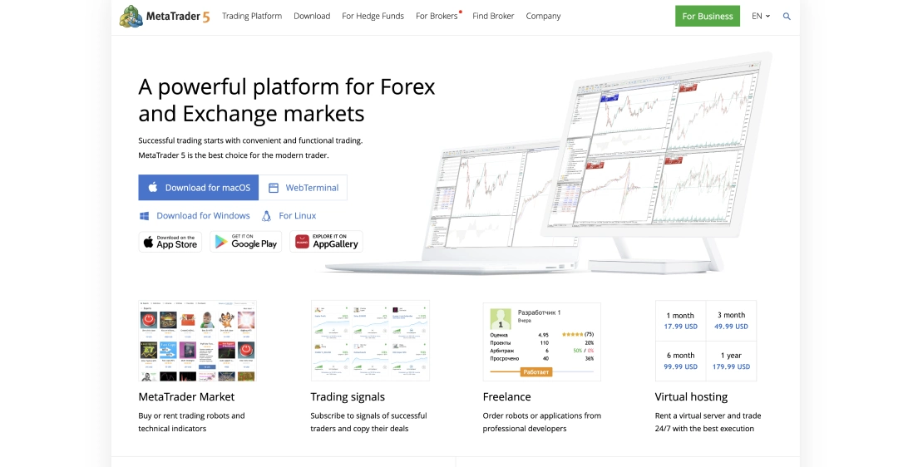
Task: Open the Trading Platform menu
Action: 252,17
